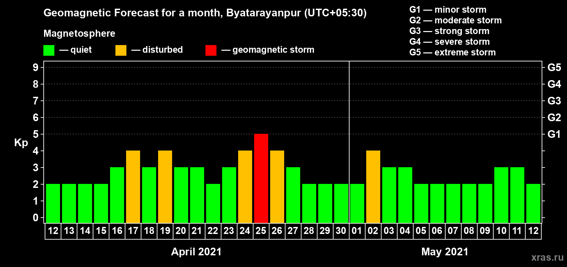
Task: Click the Magnetosphere heading
Action: (79, 34)
